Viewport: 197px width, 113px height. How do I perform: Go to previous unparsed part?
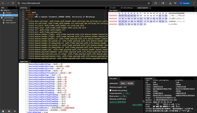pos(123,93)
